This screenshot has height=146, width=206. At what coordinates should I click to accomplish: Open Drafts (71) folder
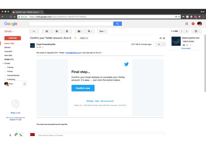(9, 59)
